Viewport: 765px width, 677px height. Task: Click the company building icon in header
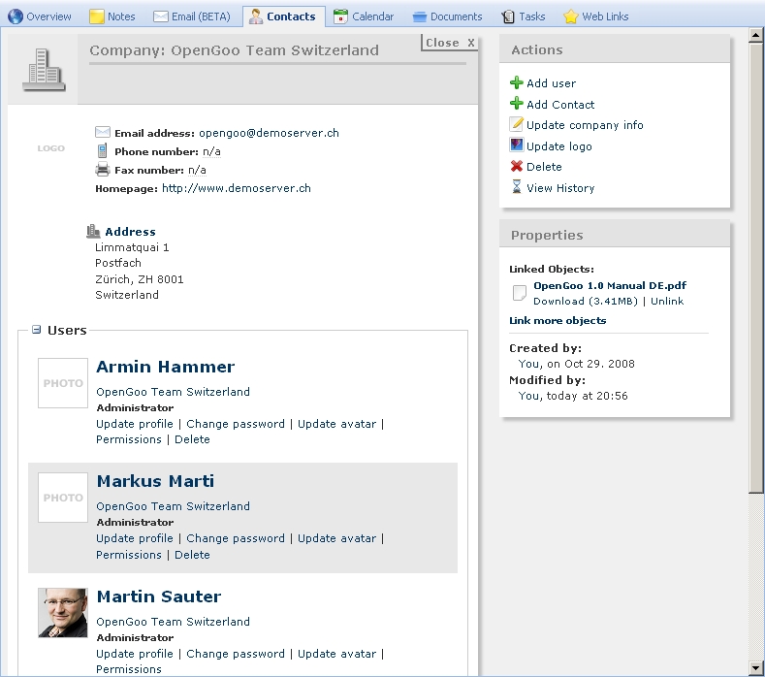pyautogui.click(x=43, y=70)
